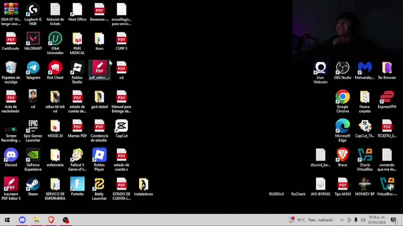
Task: Open the CapCut_74 installer file
Action: pos(365,129)
